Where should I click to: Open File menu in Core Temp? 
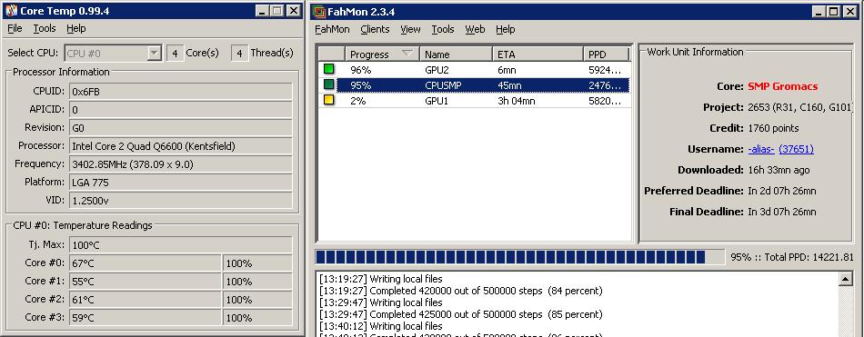pyautogui.click(x=15, y=28)
